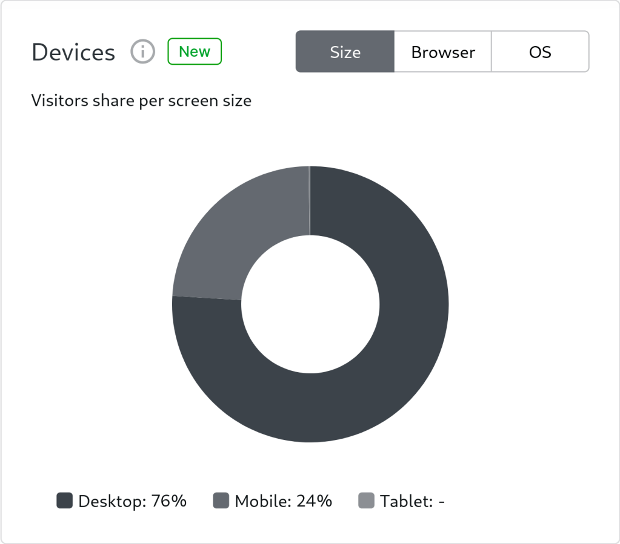Click the empty center of the donut chart

point(310,304)
